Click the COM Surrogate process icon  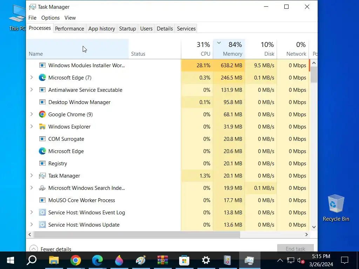pos(42,139)
